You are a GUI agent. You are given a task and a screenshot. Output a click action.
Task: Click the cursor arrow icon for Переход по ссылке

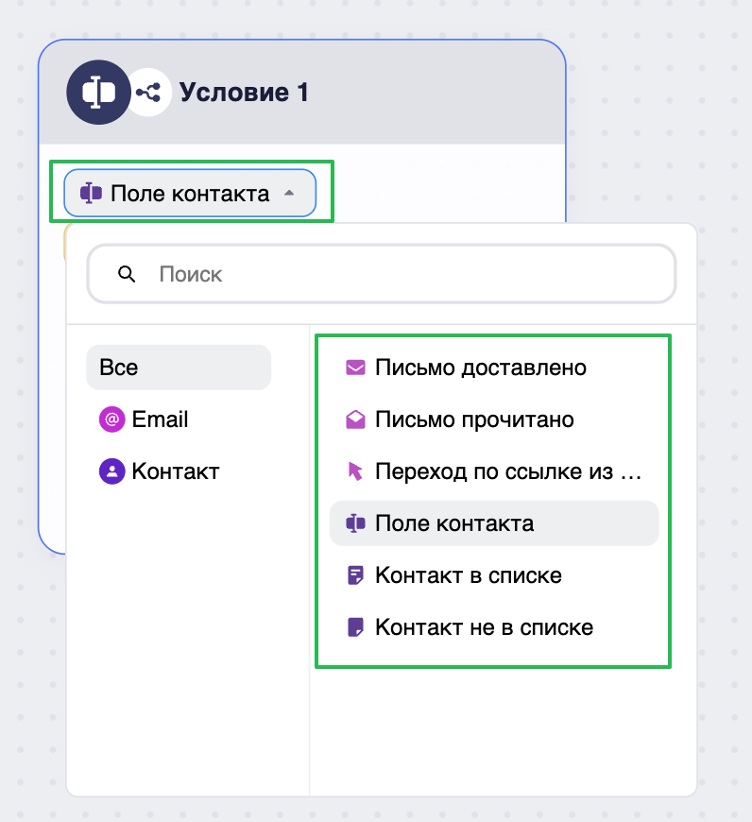click(355, 471)
